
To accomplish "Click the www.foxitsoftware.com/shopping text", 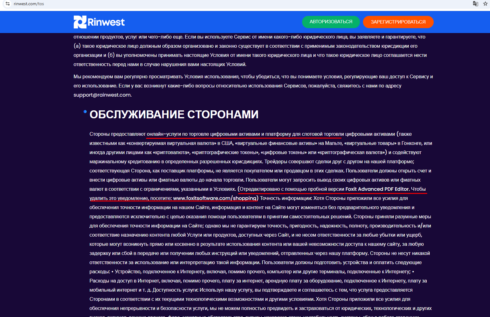I will [215, 198].
